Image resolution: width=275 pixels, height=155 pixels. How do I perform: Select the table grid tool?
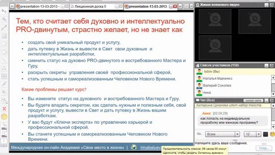[4, 76]
